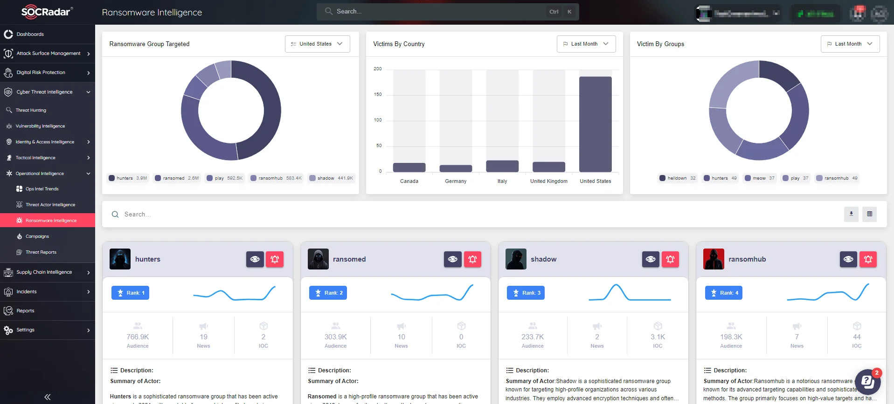894x404 pixels.
Task: Open United States country dropdown
Action: 317,44
